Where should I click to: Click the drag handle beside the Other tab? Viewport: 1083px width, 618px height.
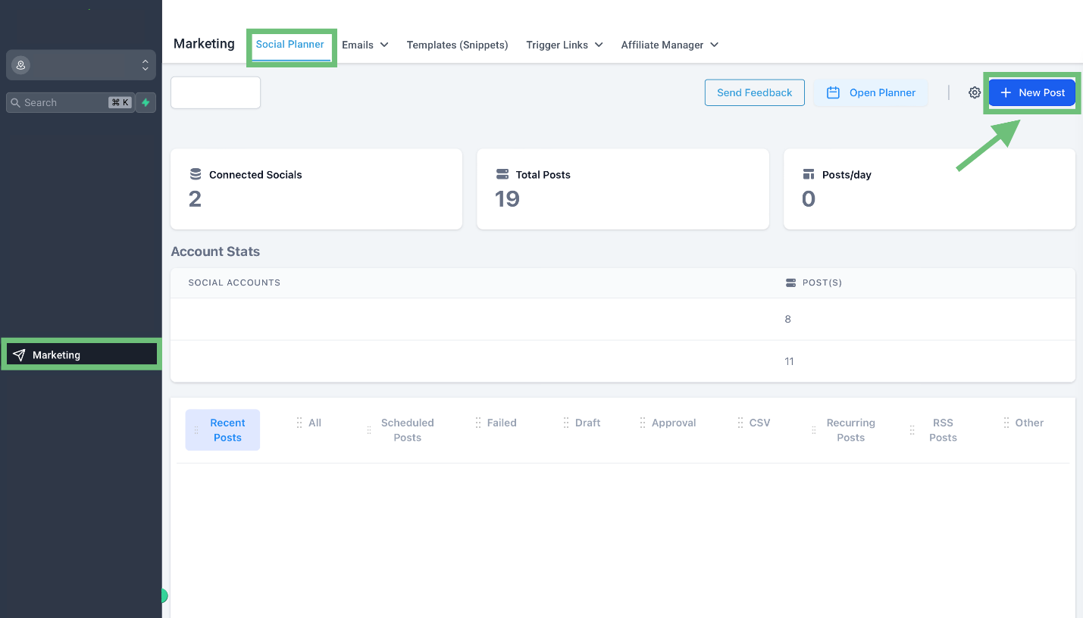point(1006,423)
